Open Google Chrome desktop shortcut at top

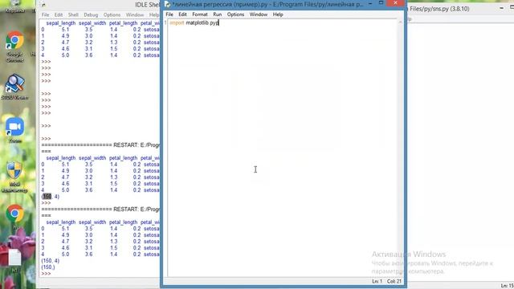[x=14, y=47]
